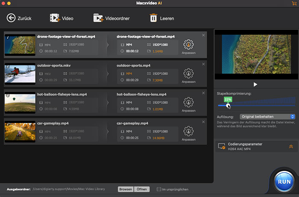Click the Codierungsparameter monitor-gear icon
The height and width of the screenshot is (197, 299).
pos(222,146)
